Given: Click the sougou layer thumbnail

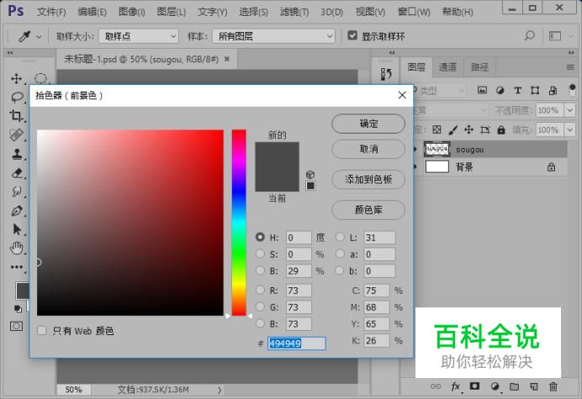Looking at the screenshot, I should point(436,149).
